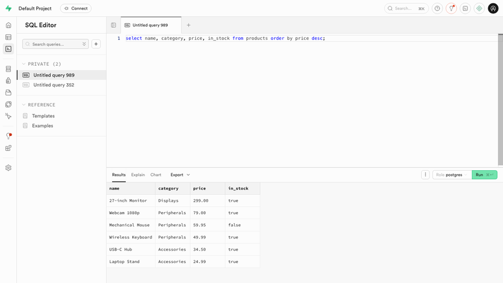The image size is (503, 283).
Task: Open the Storage sidebar icon
Action: pyautogui.click(x=8, y=93)
